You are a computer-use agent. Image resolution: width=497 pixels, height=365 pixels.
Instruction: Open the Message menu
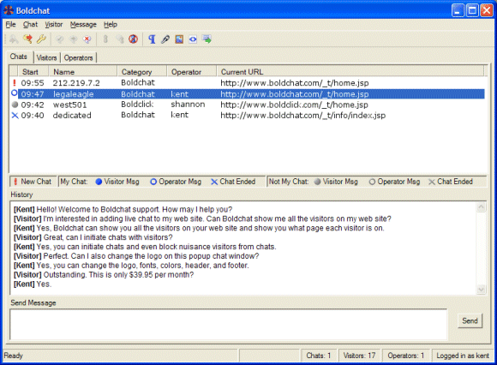83,24
